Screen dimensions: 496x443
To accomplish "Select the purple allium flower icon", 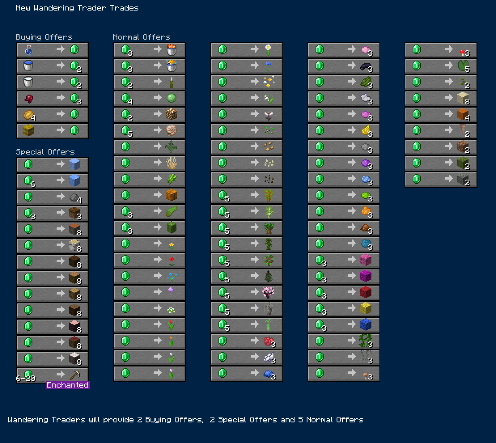I will [x=172, y=293].
